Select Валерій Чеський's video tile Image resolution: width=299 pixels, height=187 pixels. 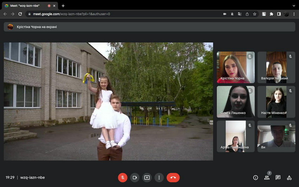[276, 67]
